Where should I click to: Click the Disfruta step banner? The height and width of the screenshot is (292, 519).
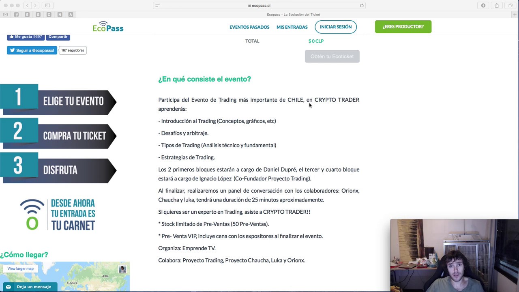point(58,168)
